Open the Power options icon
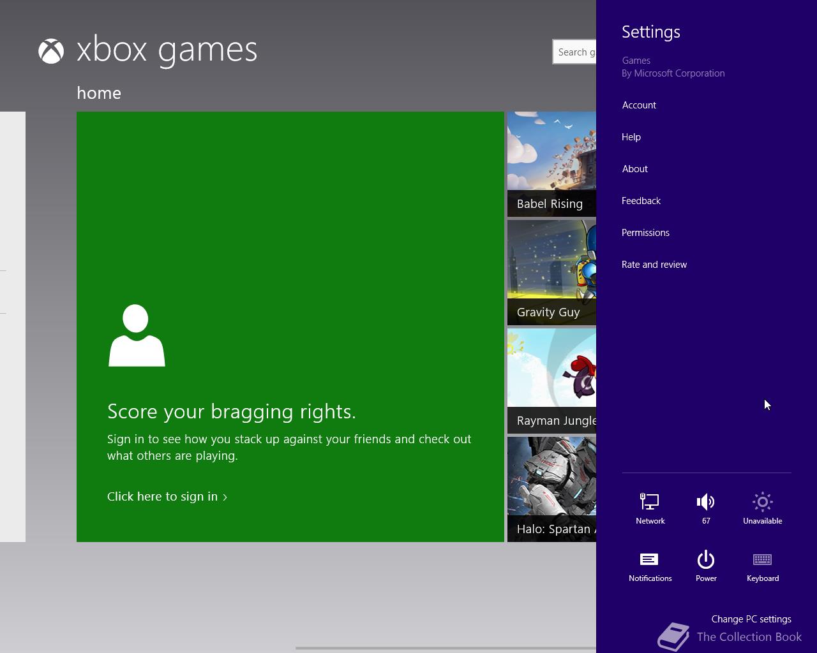 click(706, 566)
